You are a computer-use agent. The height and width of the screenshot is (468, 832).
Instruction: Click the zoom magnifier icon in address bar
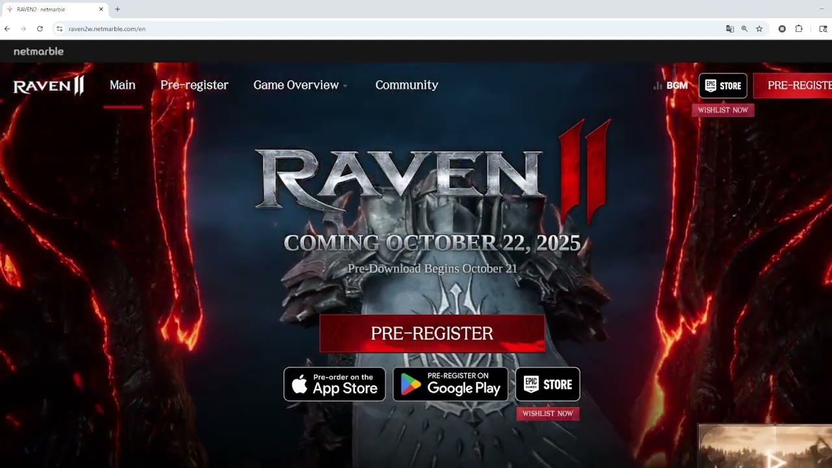pos(744,29)
